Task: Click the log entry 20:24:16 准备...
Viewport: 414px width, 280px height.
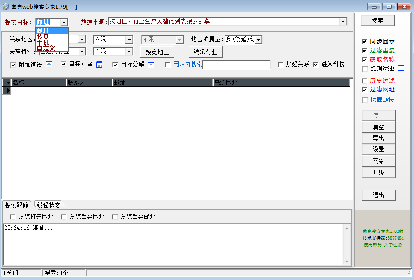Action: click(x=29, y=228)
